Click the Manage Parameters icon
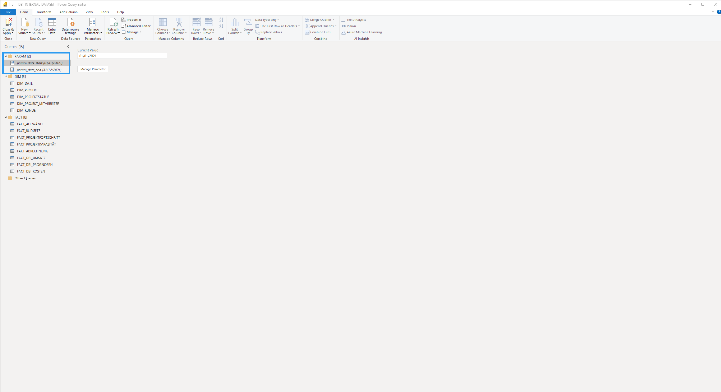Viewport: 721px width, 392px height. (x=93, y=22)
